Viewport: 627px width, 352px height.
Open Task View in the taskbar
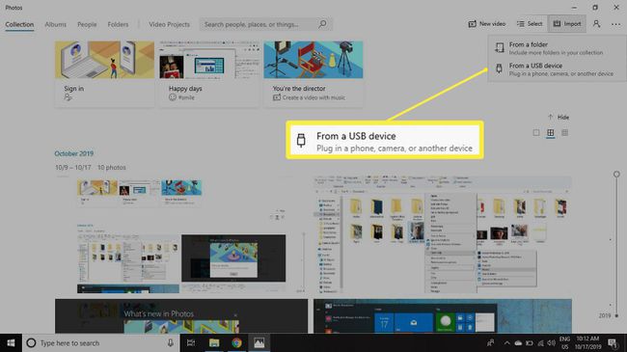click(x=191, y=342)
